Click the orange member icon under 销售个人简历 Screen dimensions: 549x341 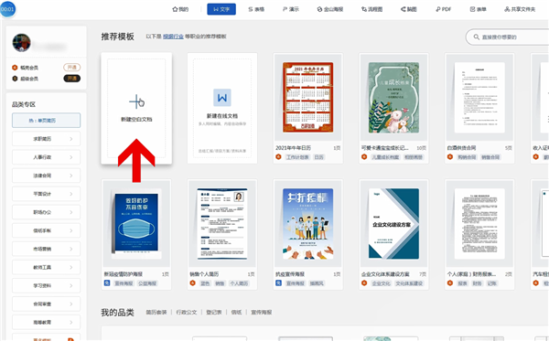coord(192,282)
